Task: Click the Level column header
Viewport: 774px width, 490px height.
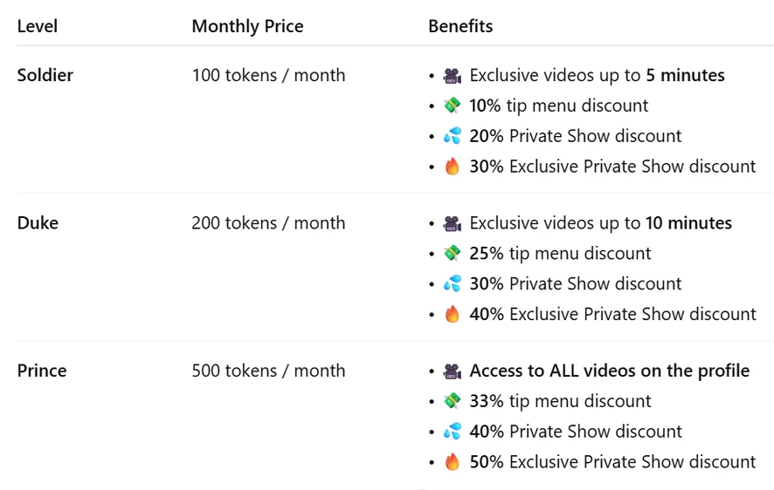Action: 38,26
